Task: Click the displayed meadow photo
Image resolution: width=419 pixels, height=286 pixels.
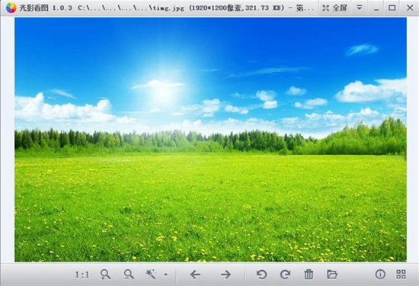Action: (210, 140)
